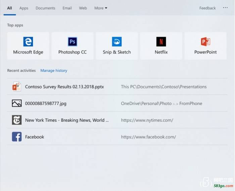Switch to the Apps tab
The image size is (235, 191).
pos(24,8)
